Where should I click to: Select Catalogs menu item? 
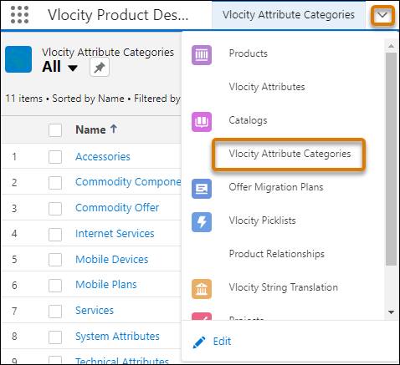(x=248, y=120)
